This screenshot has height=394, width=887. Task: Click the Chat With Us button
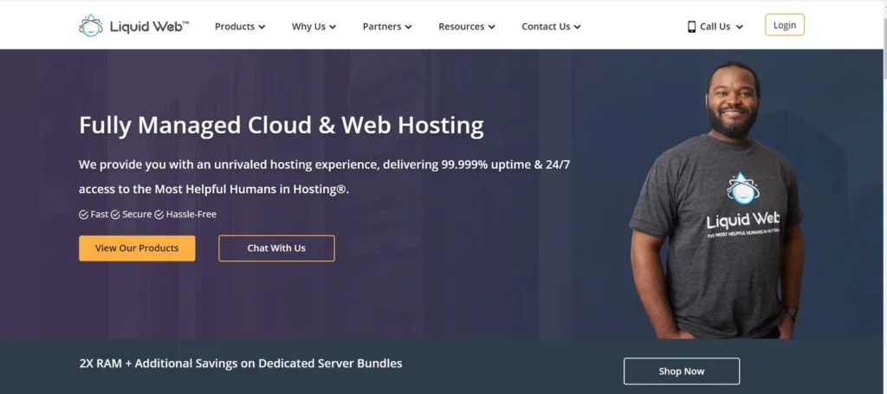pos(276,249)
